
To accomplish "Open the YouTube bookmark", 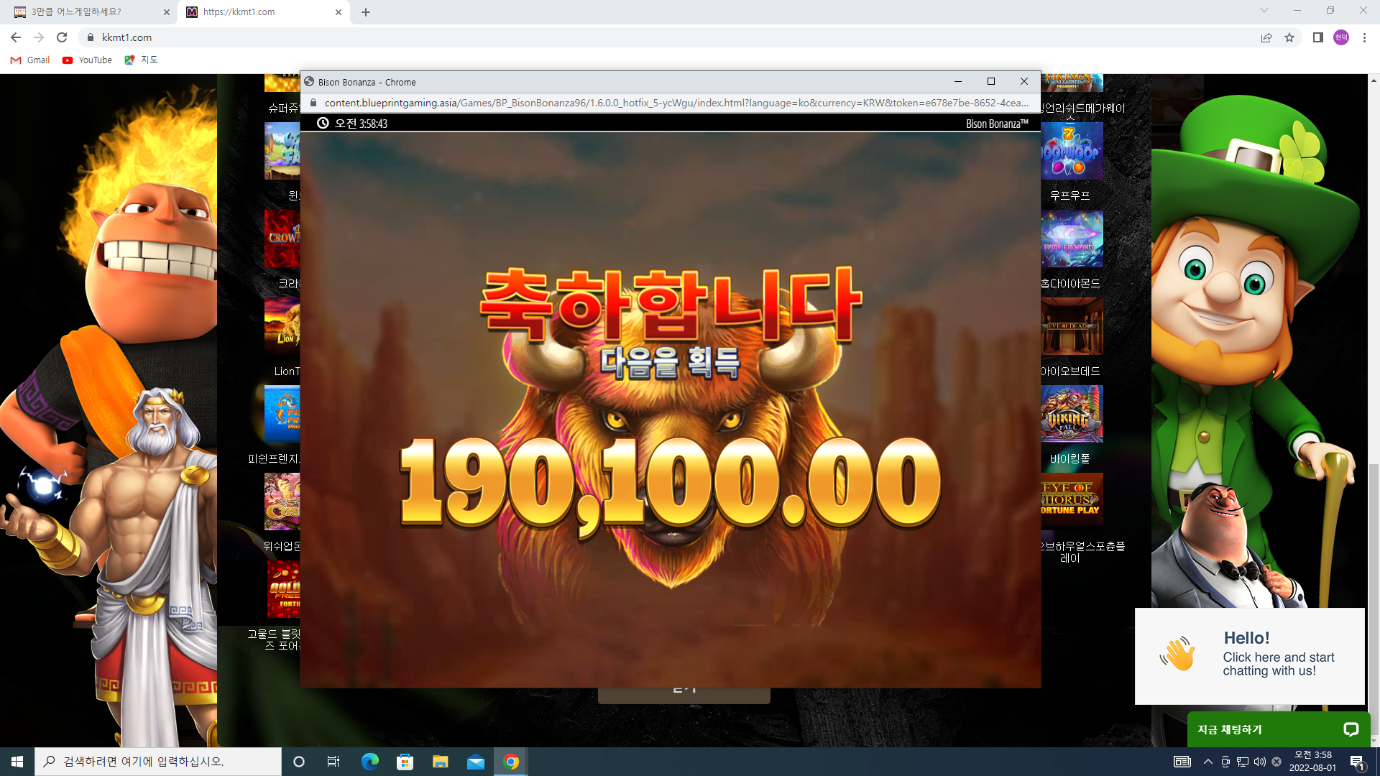I will [x=87, y=60].
